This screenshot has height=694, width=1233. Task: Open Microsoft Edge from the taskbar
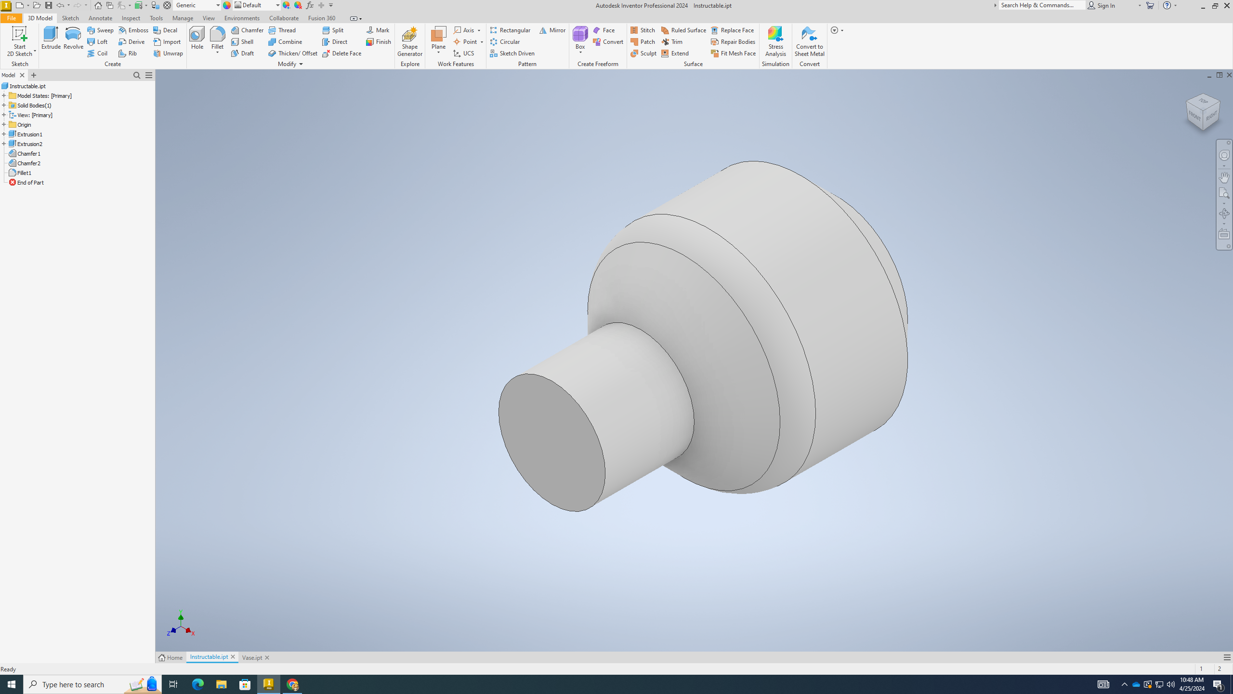pyautogui.click(x=197, y=684)
